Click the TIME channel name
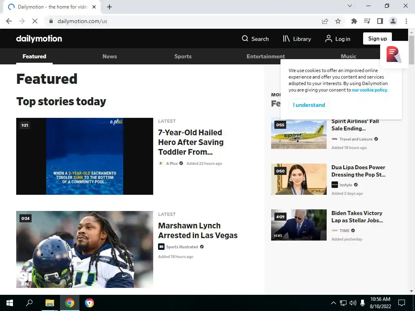This screenshot has height=311, width=415. point(344,230)
